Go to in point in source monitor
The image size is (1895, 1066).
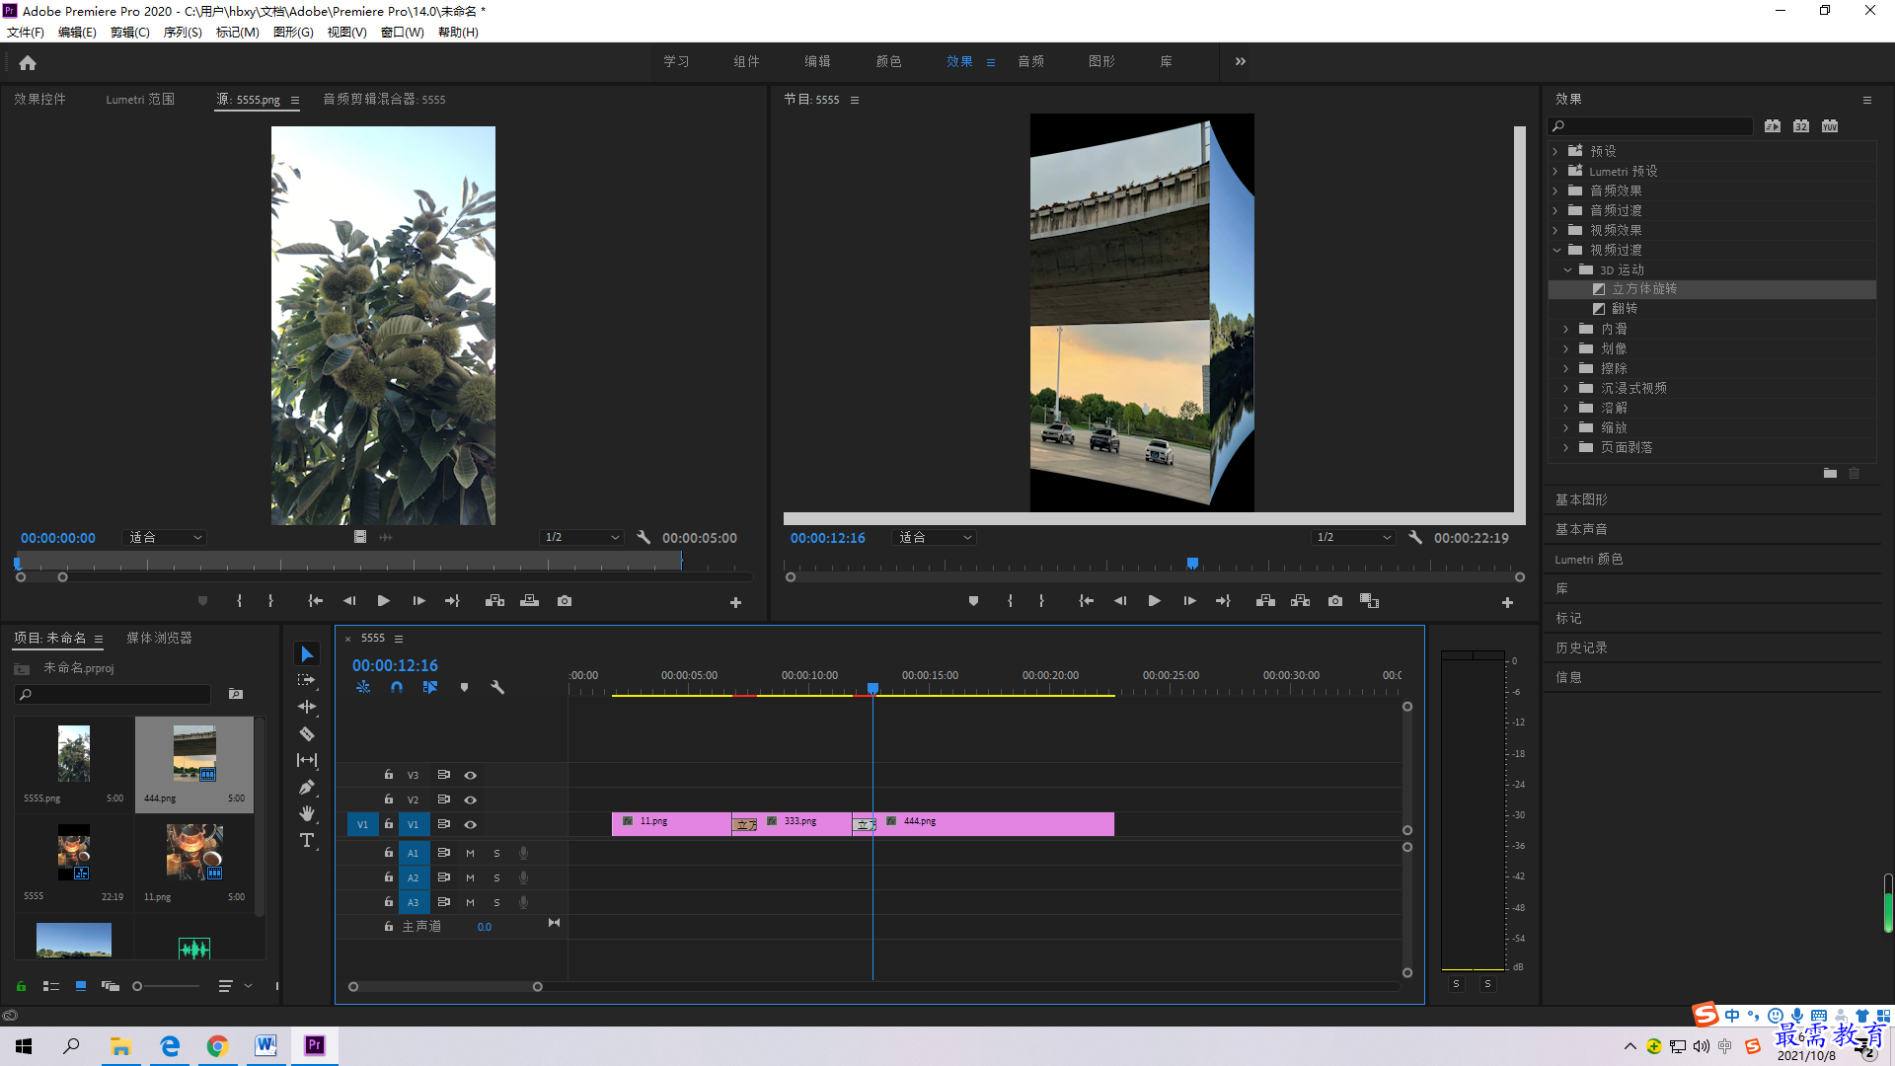315,601
